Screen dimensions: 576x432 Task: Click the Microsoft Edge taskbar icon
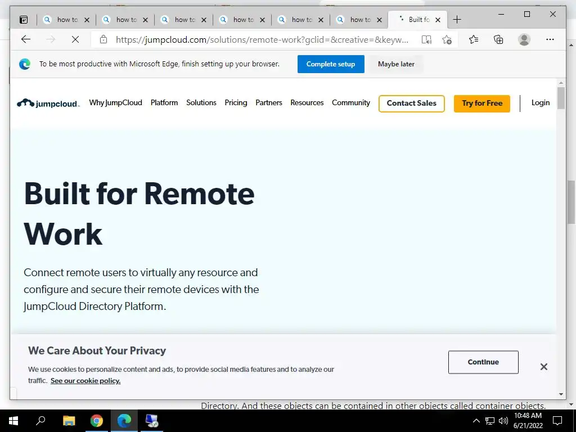pos(124,421)
